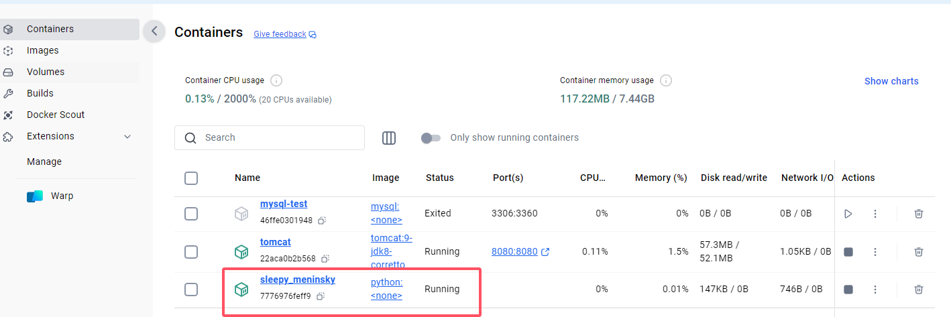The height and width of the screenshot is (317, 951).
Task: Click the Exited status of mysql-test
Action: (438, 213)
